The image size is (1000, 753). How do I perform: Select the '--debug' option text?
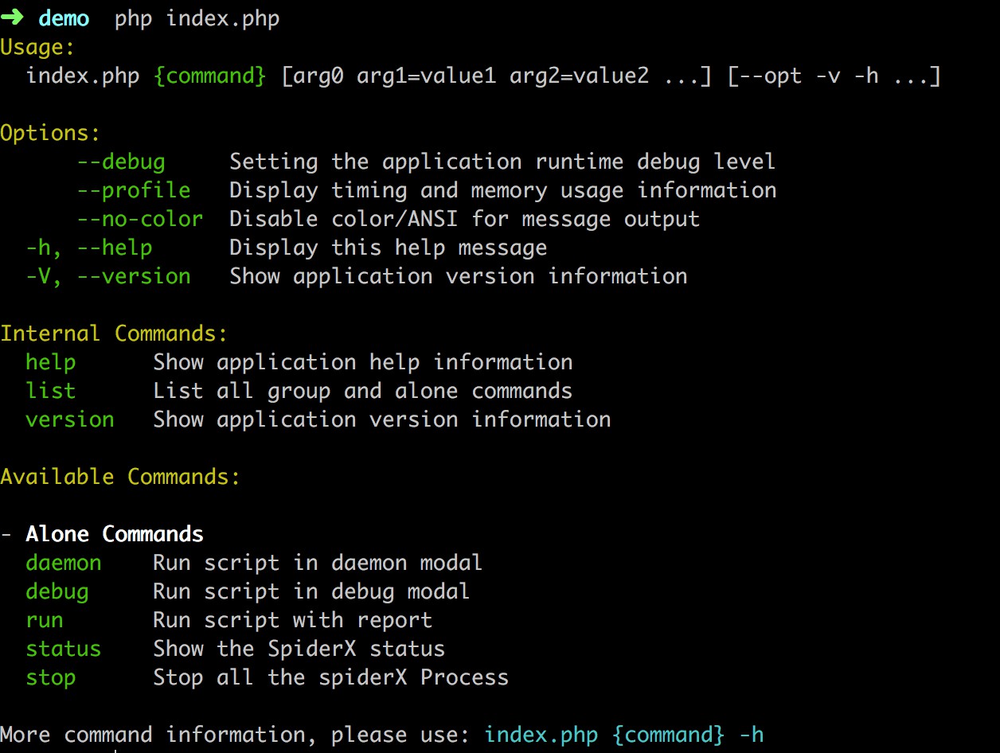(x=121, y=162)
